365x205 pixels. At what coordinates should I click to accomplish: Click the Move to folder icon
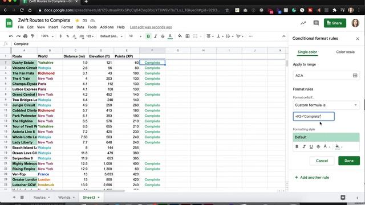tap(85, 20)
